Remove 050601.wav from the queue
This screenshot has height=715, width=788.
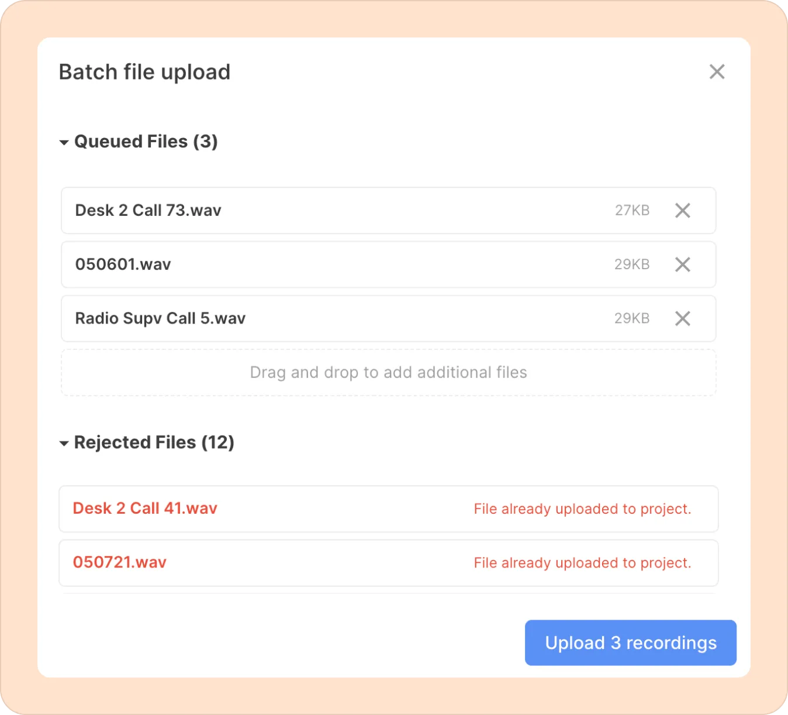(682, 264)
